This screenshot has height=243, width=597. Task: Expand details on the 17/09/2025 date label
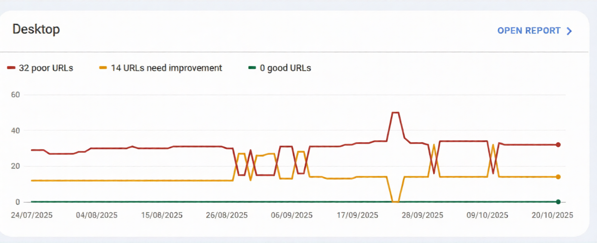[x=357, y=215]
